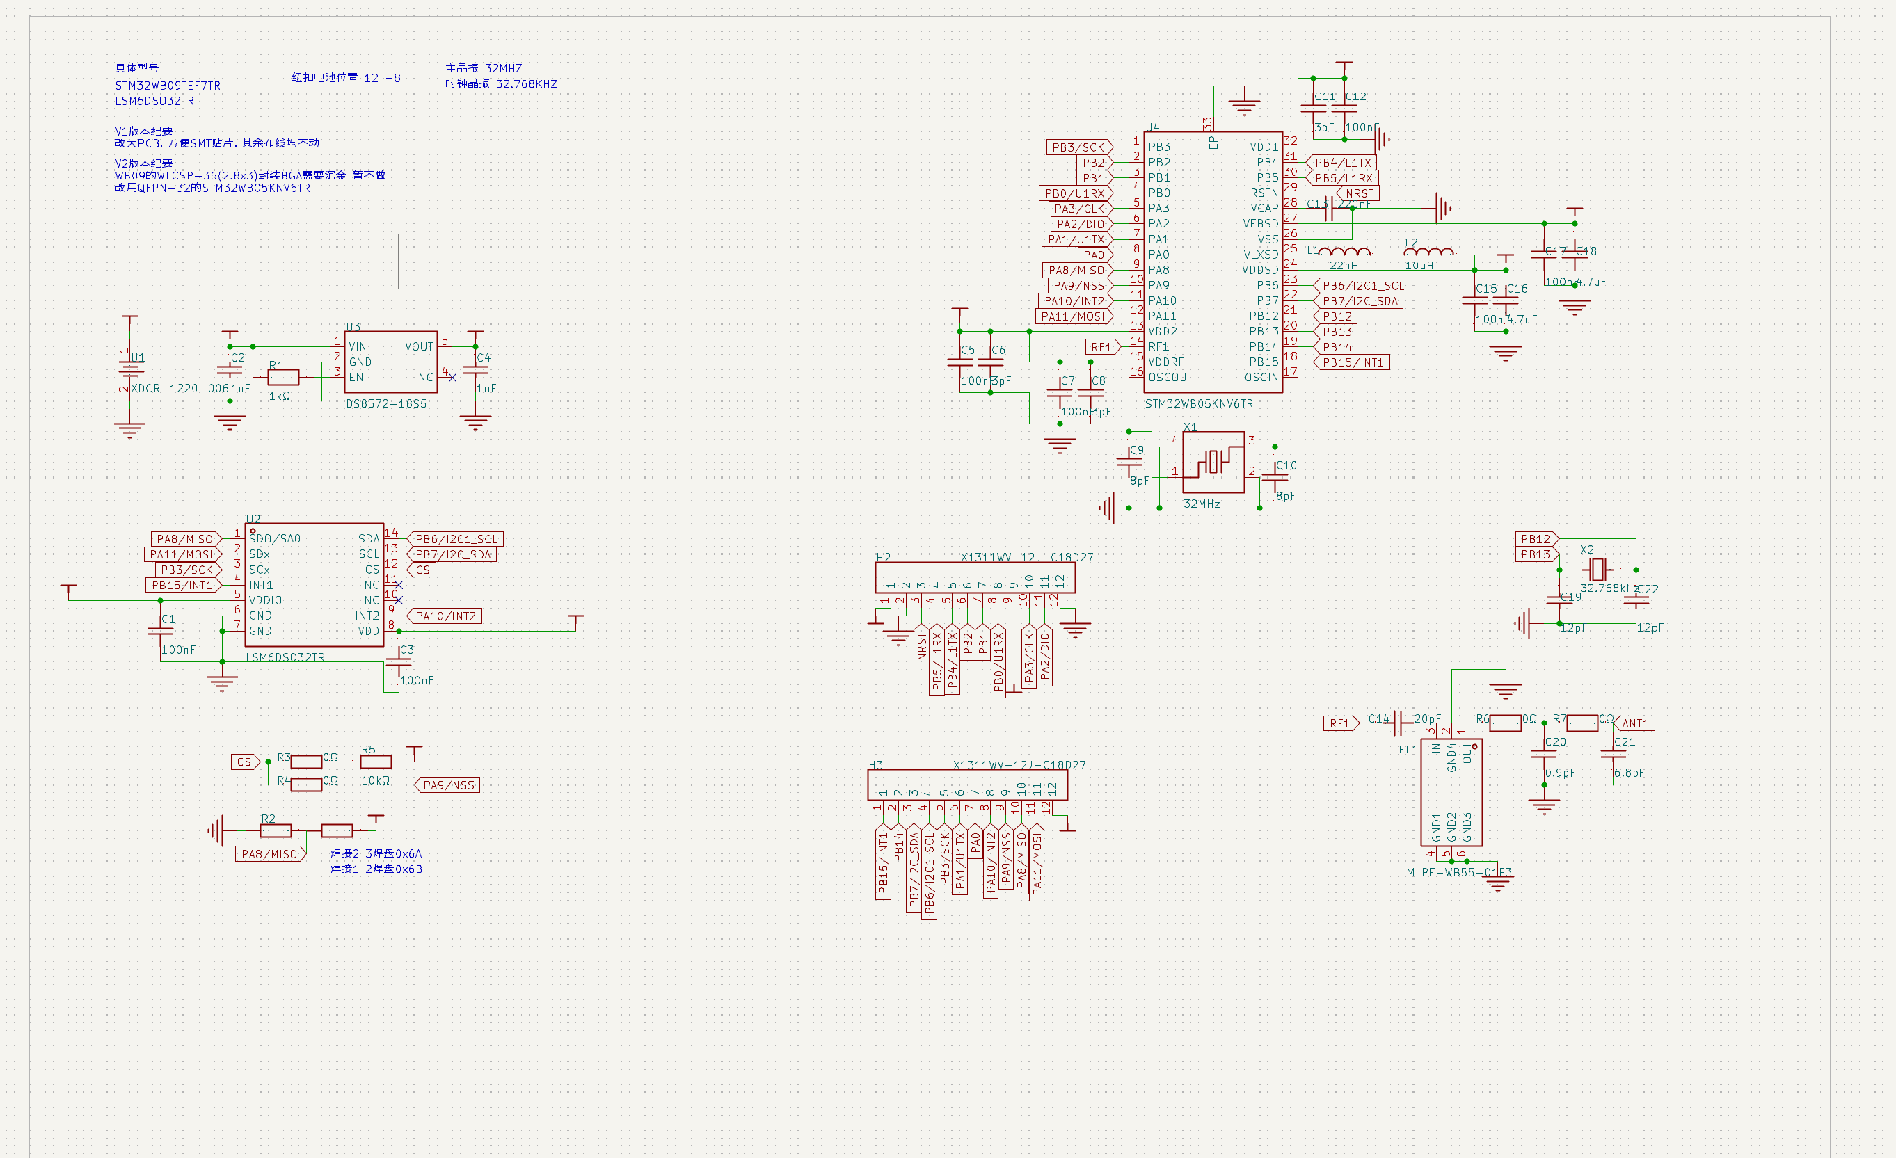Select the R5 10kΩ resistor
1896x1158 pixels.
pos(376,762)
